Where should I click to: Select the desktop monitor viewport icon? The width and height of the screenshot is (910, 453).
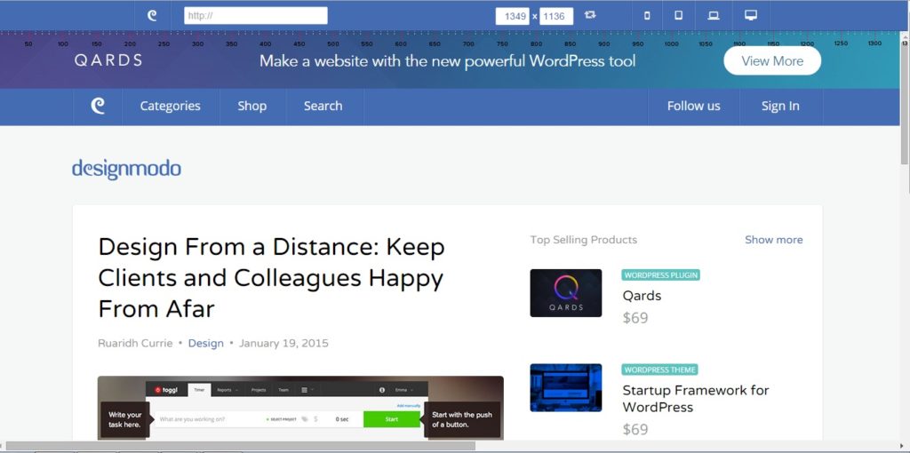pos(751,15)
